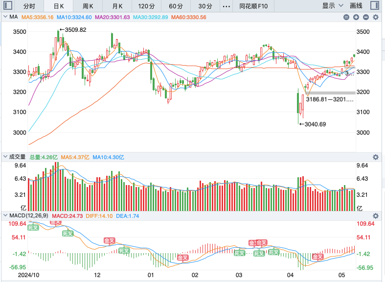Click the 05 month axis label
The width and height of the screenshot is (385, 282).
[x=341, y=275]
